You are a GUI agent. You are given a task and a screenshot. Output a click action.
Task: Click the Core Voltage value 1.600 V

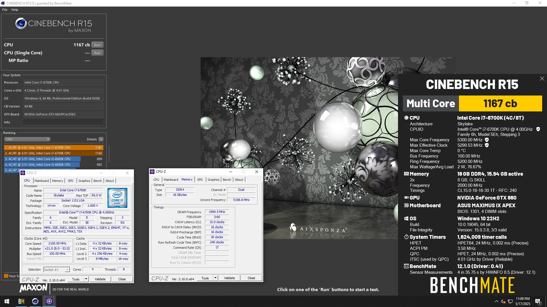(93, 206)
